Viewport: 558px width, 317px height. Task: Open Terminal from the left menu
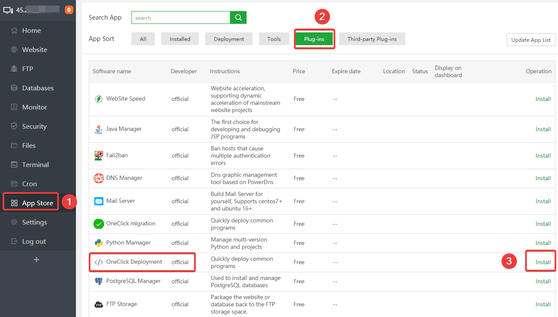pyautogui.click(x=35, y=165)
